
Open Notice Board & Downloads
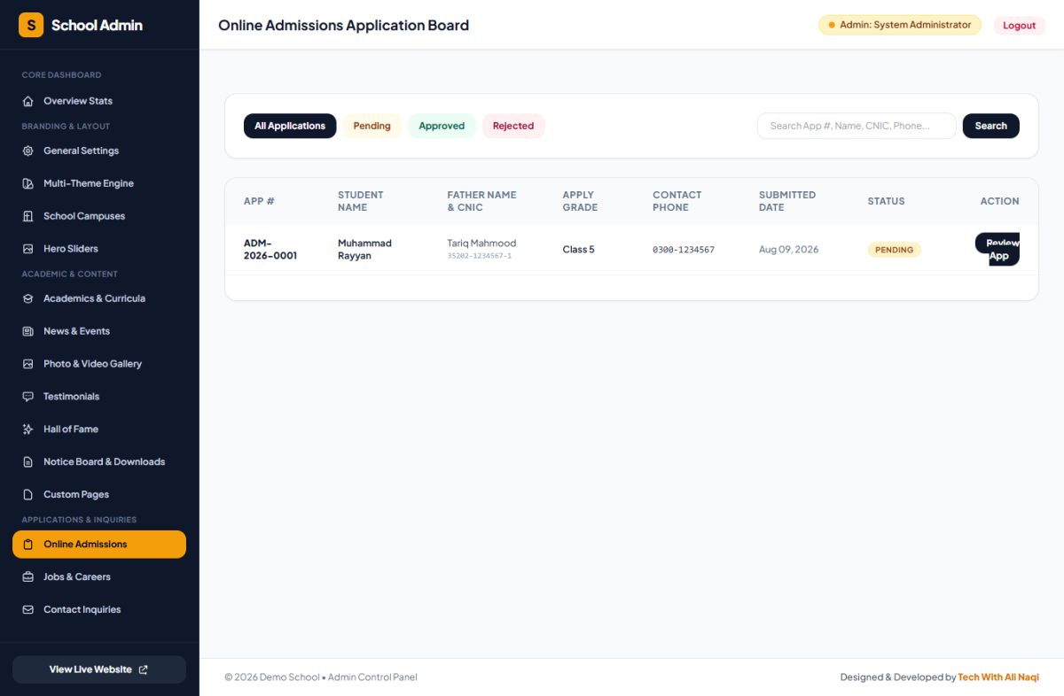pos(99,462)
